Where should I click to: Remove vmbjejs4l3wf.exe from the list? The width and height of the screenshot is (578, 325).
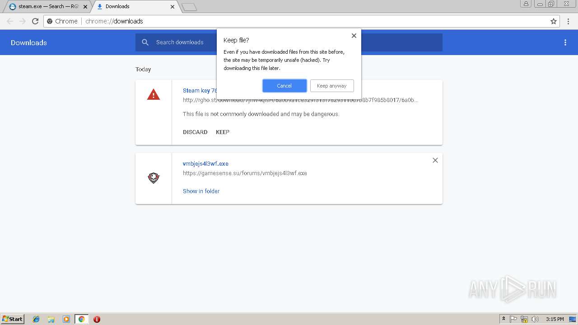(x=435, y=160)
